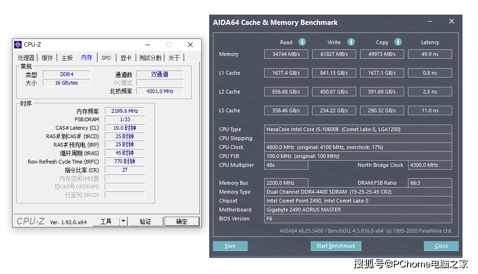
Task: Click 北桥频率 value 4301.0 MHz
Action: tap(160, 91)
